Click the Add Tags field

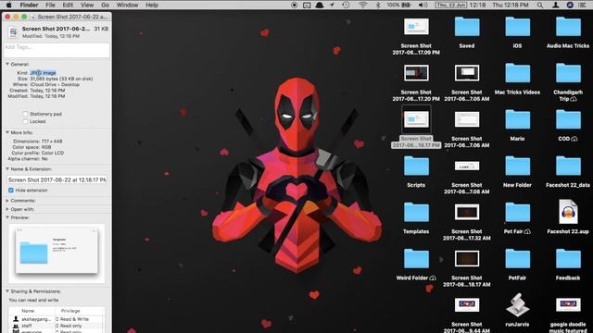(57, 50)
